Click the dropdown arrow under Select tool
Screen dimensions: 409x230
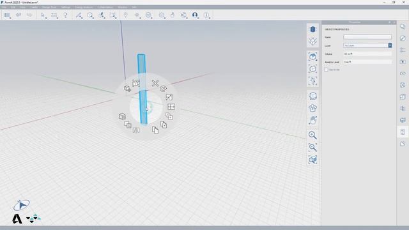tap(46, 18)
